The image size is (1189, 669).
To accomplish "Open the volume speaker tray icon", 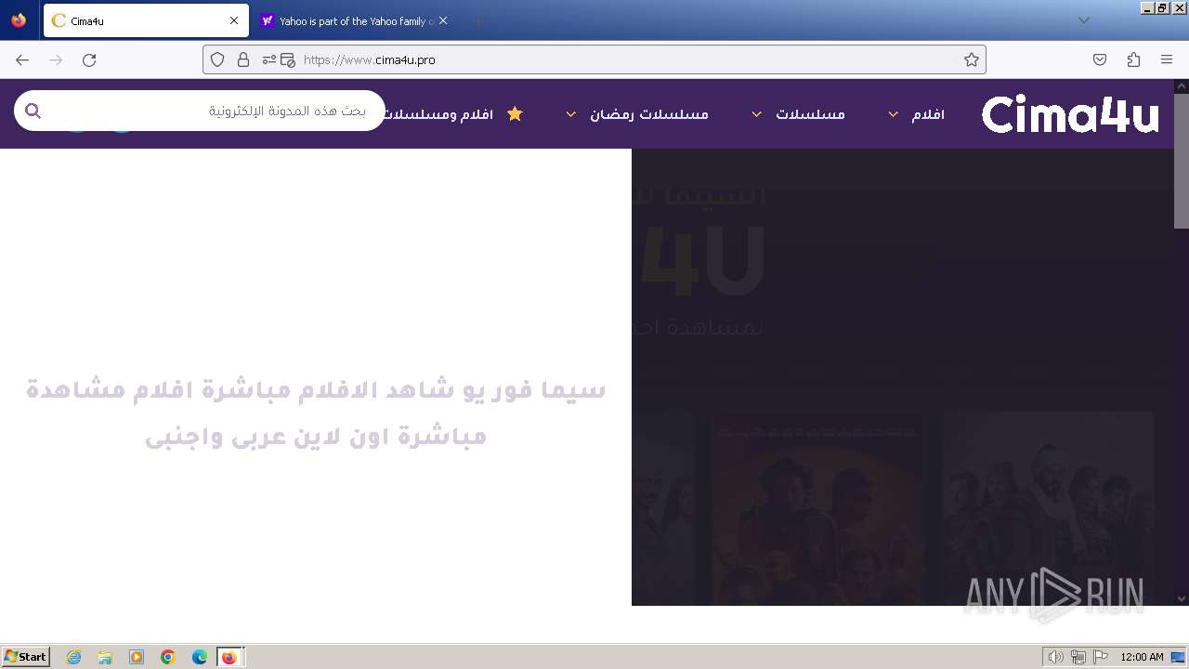I will (1055, 657).
